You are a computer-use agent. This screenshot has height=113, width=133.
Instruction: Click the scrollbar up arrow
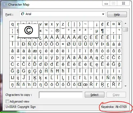click(126, 24)
